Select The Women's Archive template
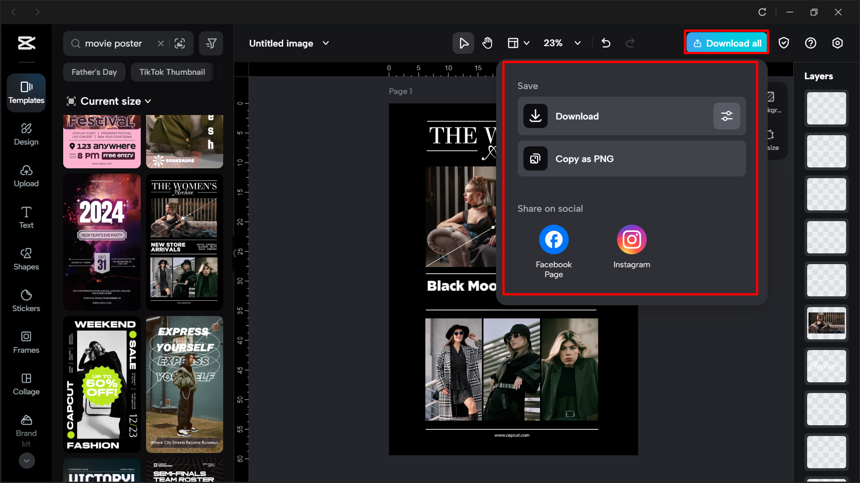The width and height of the screenshot is (860, 483). pyautogui.click(x=184, y=242)
